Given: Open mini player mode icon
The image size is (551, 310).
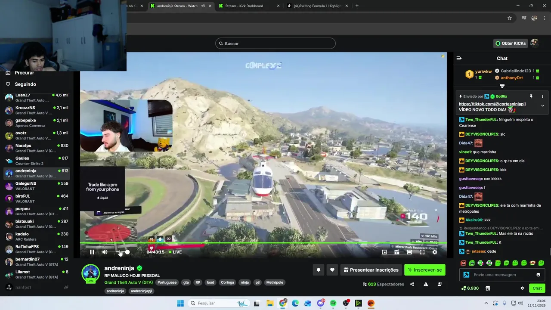Looking at the screenshot, I should pos(384,252).
